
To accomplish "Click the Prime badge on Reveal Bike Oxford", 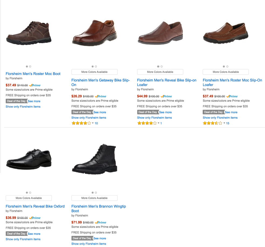I will click(x=35, y=218).
